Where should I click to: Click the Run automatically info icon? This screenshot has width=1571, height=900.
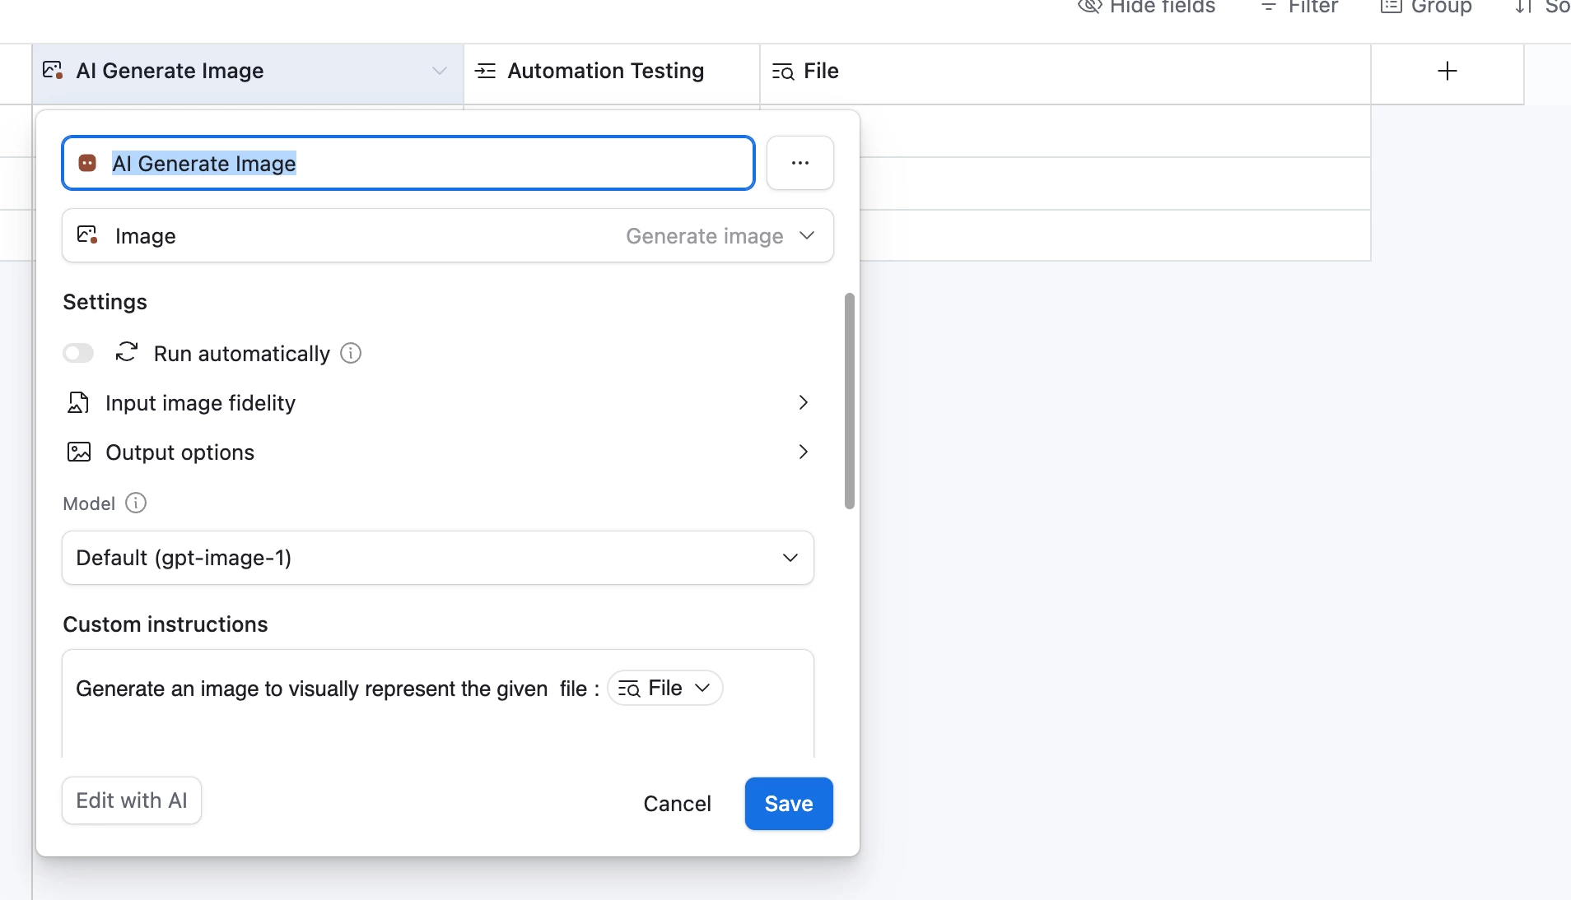tap(351, 354)
